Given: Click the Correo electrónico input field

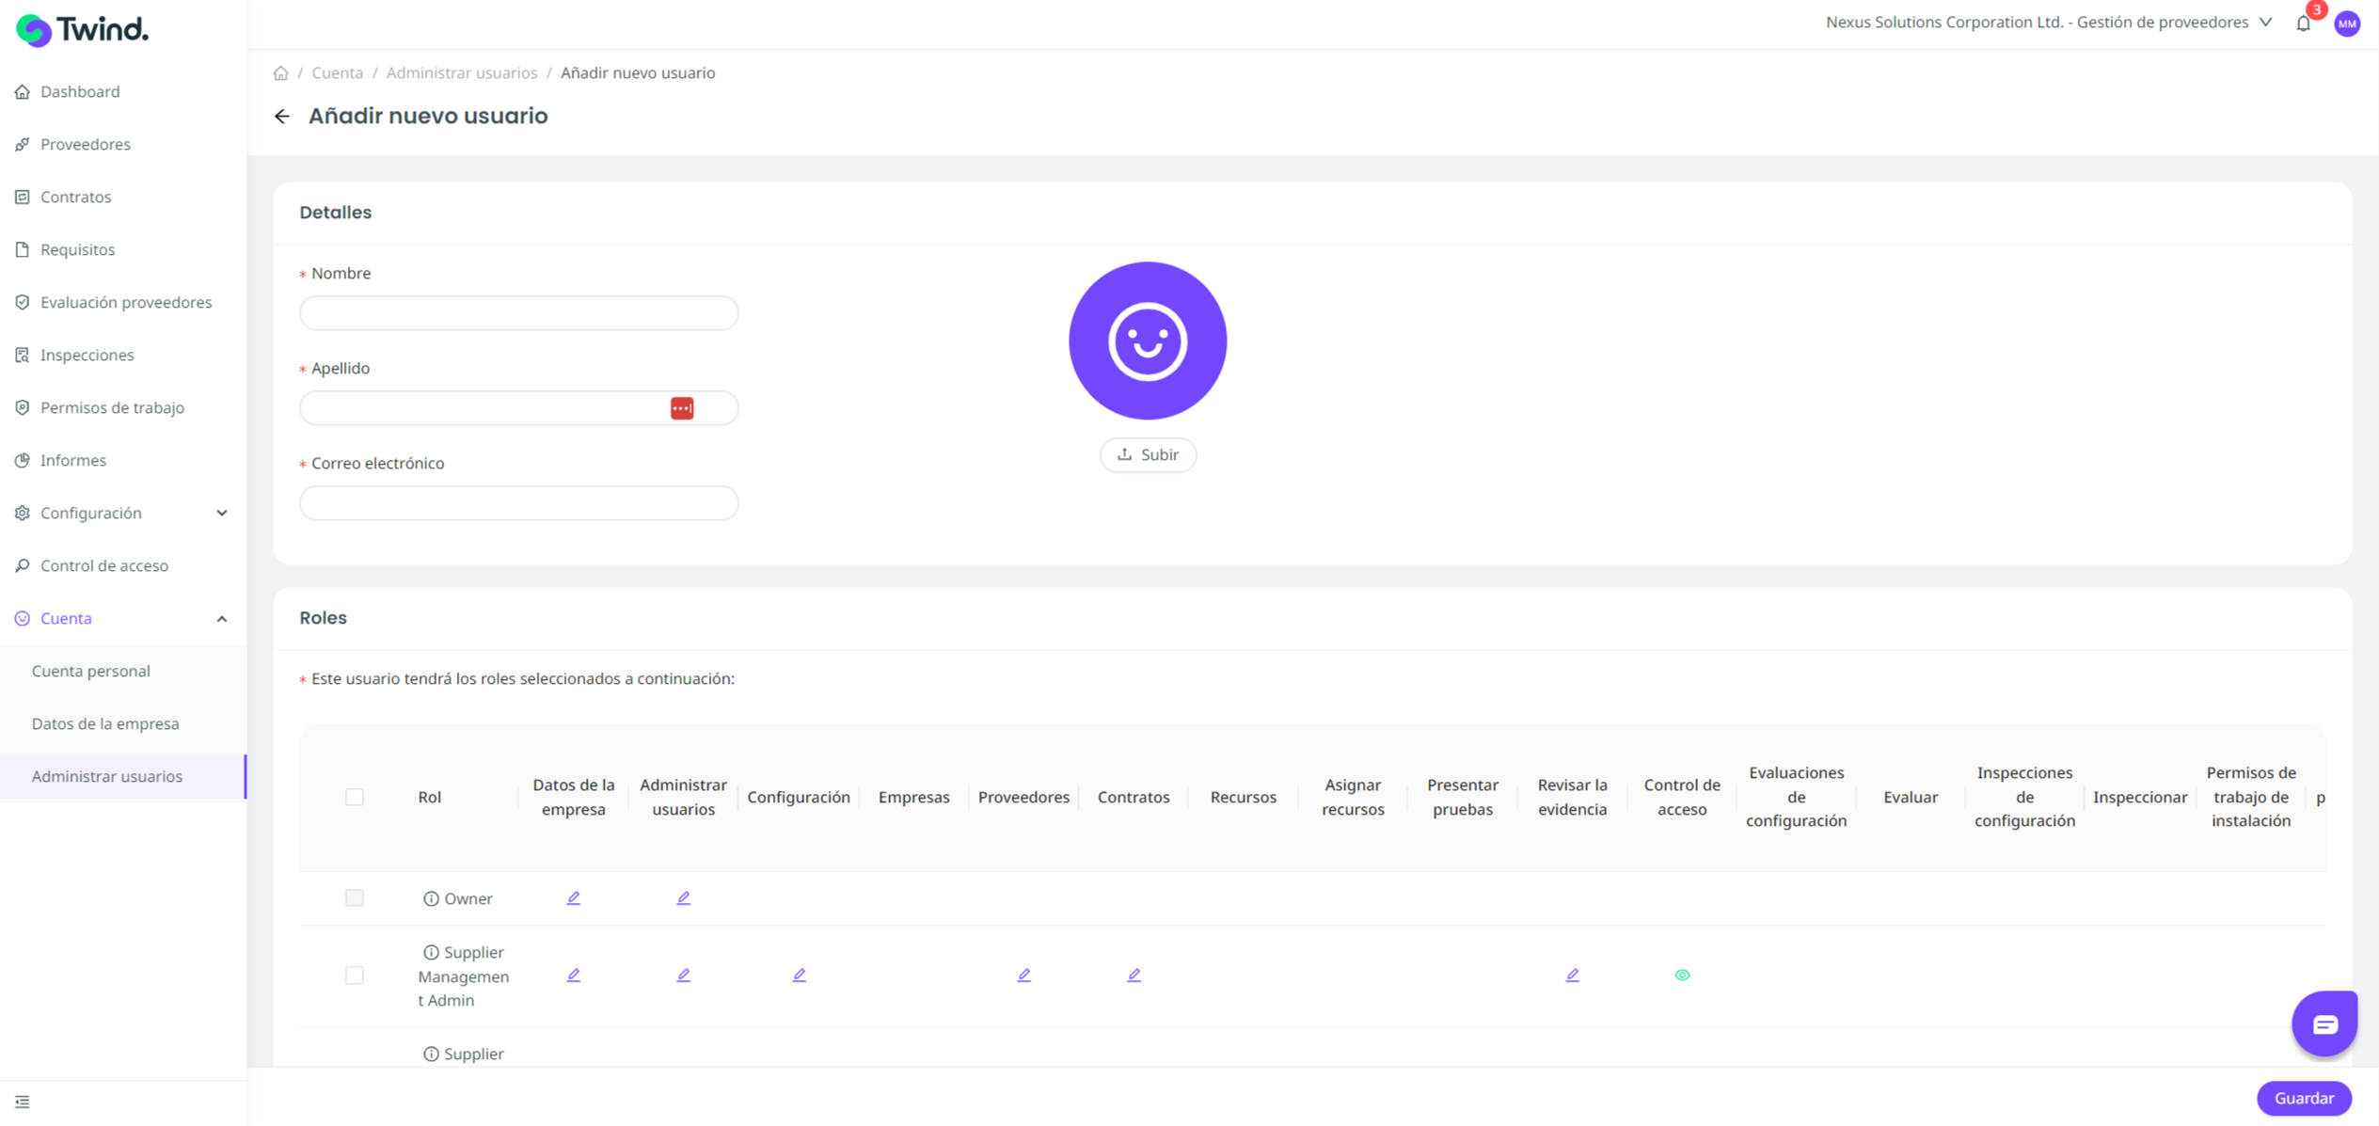Looking at the screenshot, I should [518, 503].
